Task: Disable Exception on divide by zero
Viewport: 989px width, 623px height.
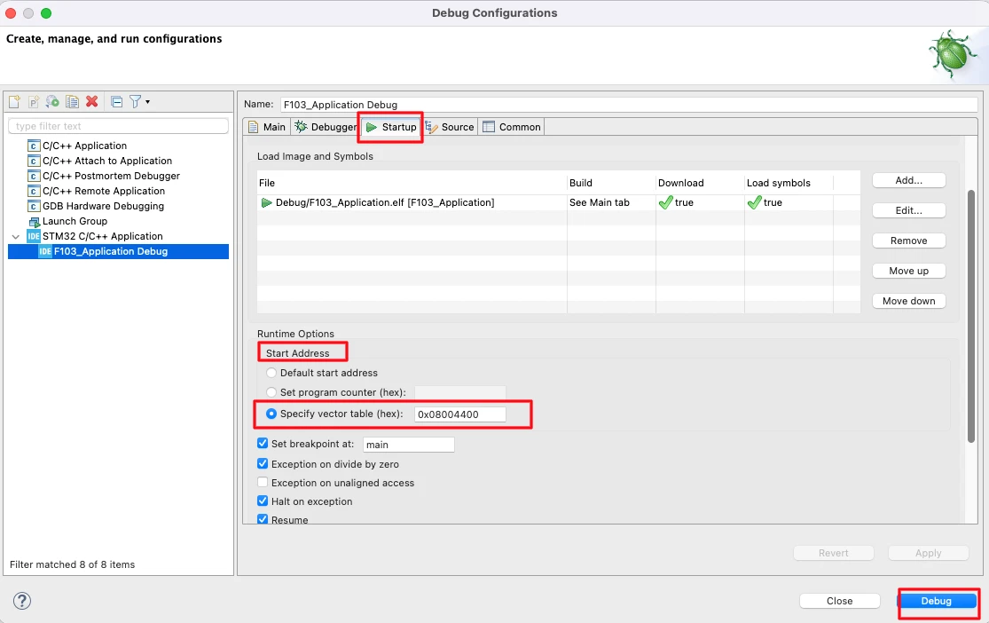Action: click(263, 463)
